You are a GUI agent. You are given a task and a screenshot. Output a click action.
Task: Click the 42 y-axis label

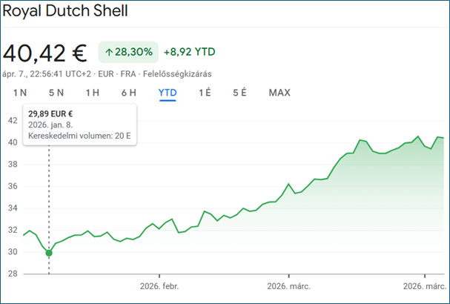coord(13,120)
